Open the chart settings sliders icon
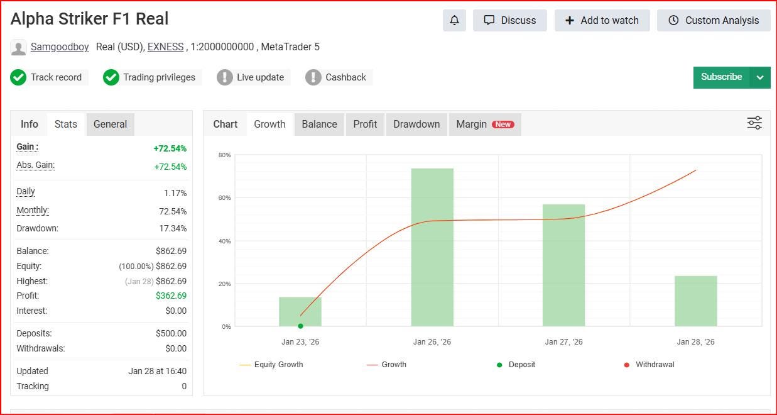This screenshot has height=415, width=777. 754,123
